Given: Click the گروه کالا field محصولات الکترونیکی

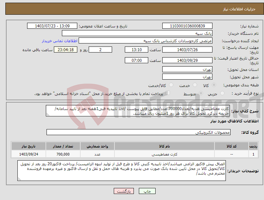Looking at the screenshot, I should tap(139, 132).
